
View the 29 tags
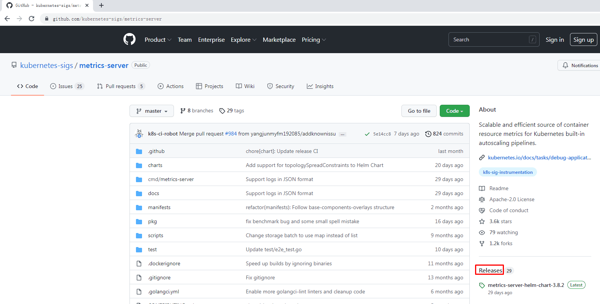click(x=232, y=111)
